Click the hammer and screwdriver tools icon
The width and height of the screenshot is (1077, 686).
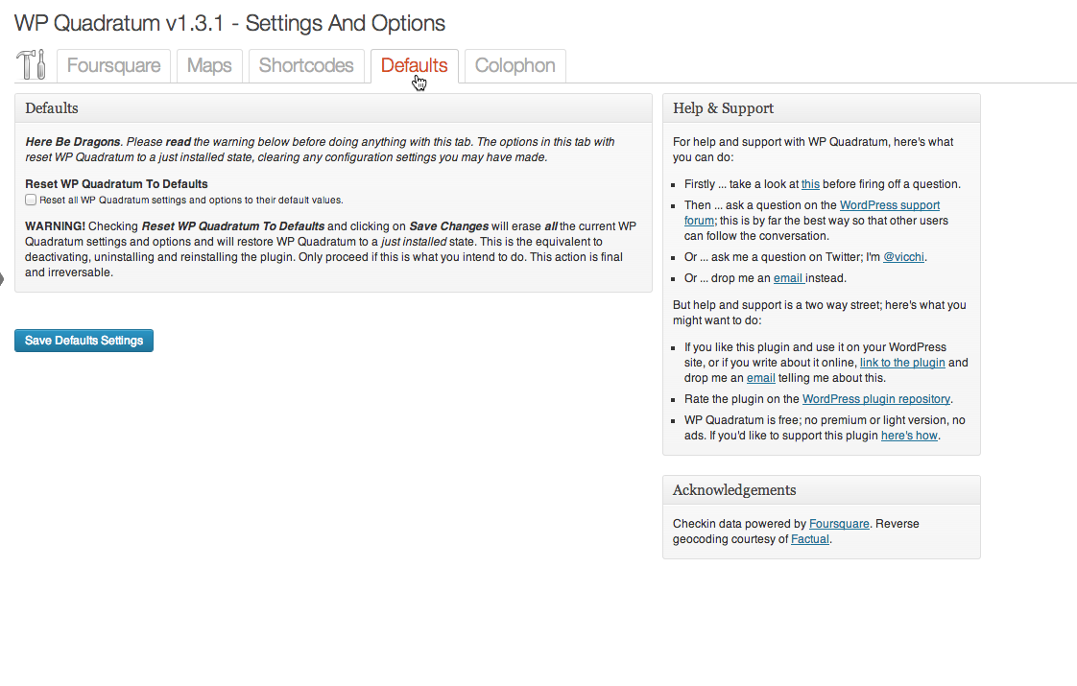[x=31, y=64]
